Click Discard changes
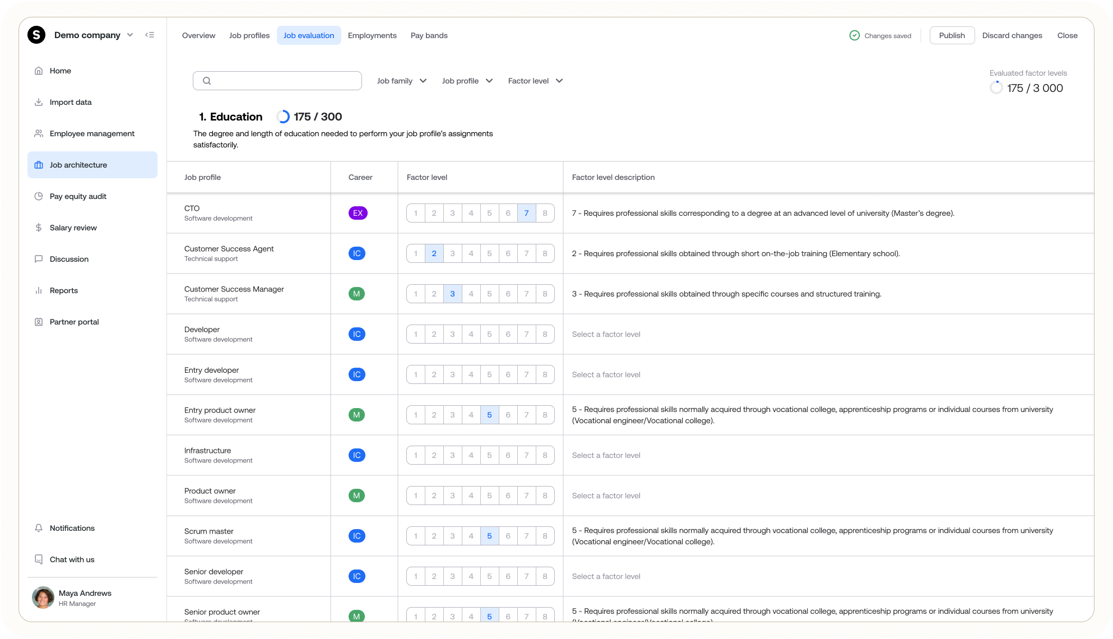The image size is (1113, 639). tap(1012, 35)
